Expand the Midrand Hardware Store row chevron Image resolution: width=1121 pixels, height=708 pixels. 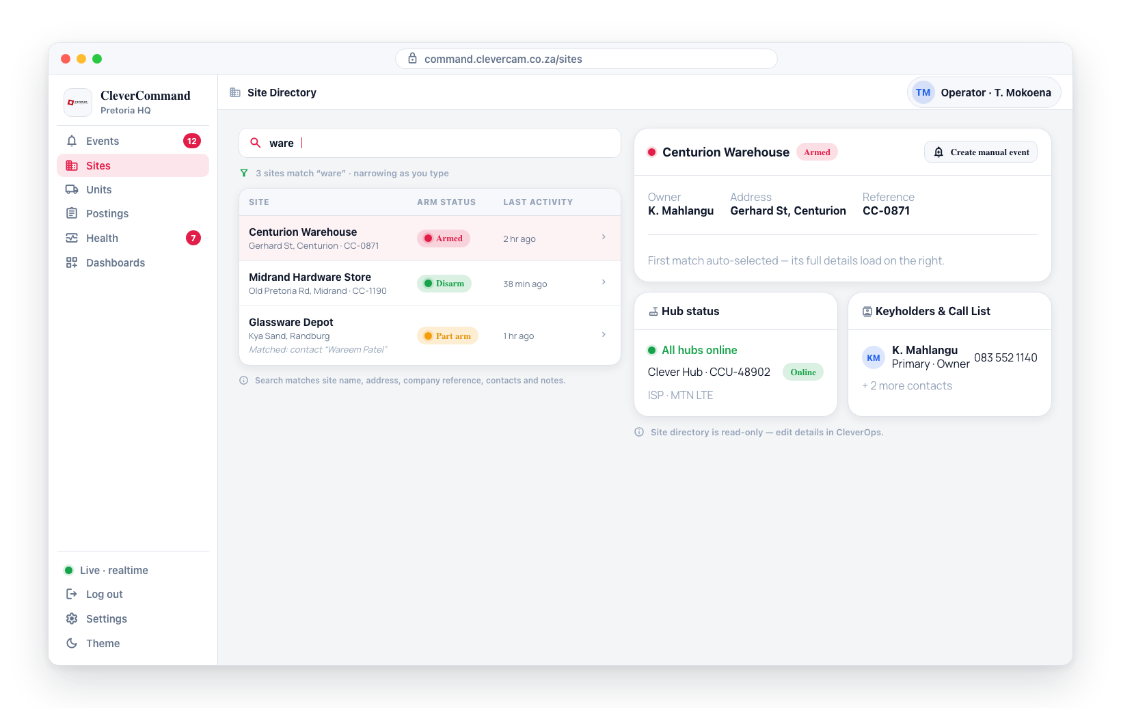[x=604, y=282]
